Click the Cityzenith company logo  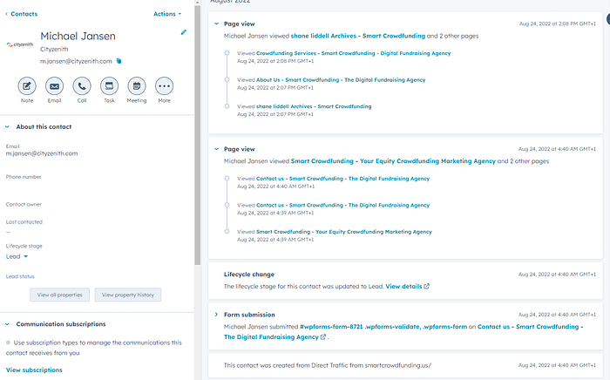coord(20,44)
